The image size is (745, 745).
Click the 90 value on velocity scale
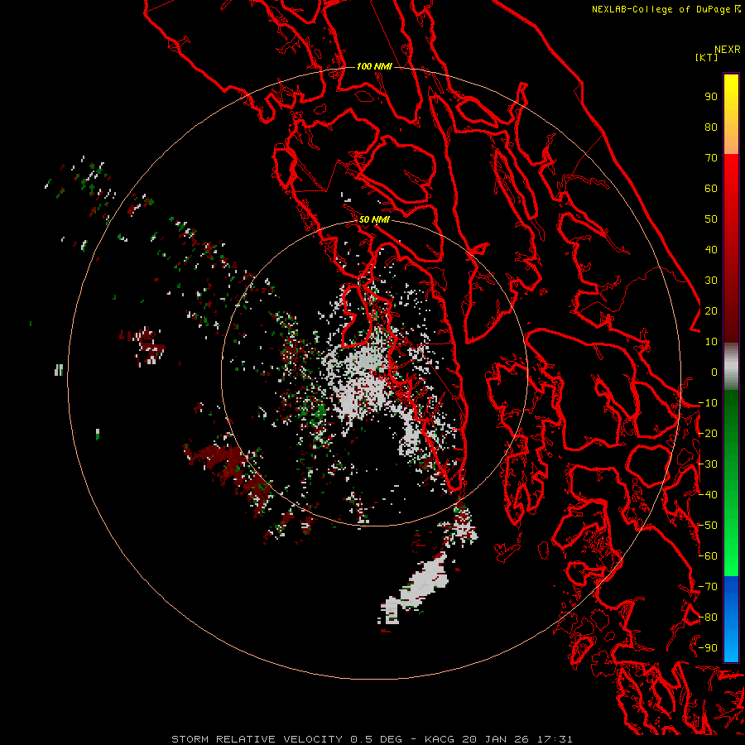(711, 97)
